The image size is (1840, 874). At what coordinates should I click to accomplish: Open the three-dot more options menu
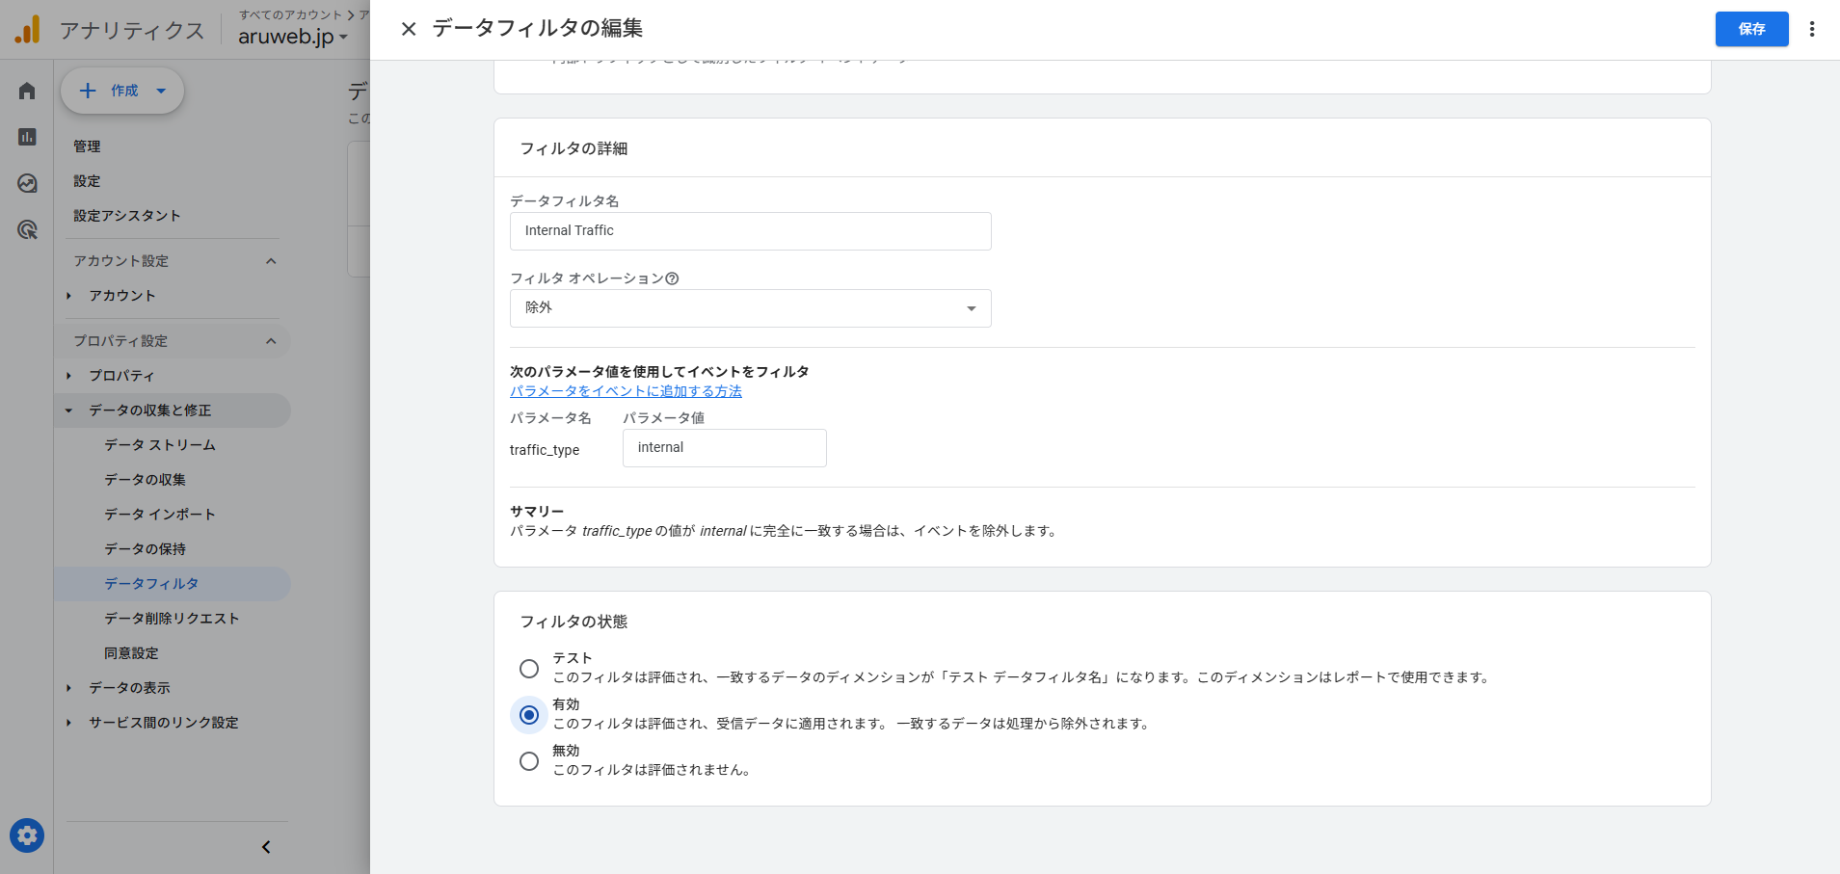point(1812,29)
